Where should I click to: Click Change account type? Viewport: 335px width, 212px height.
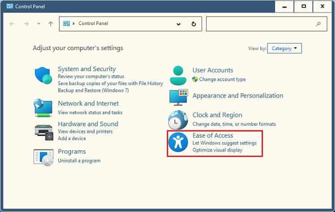pos(222,79)
